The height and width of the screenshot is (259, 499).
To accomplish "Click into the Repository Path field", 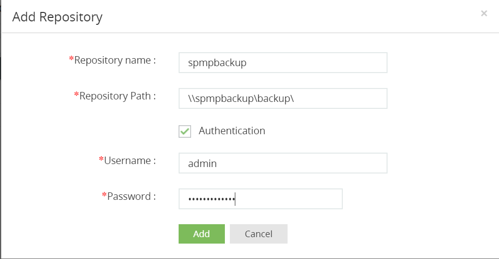I will click(x=283, y=98).
